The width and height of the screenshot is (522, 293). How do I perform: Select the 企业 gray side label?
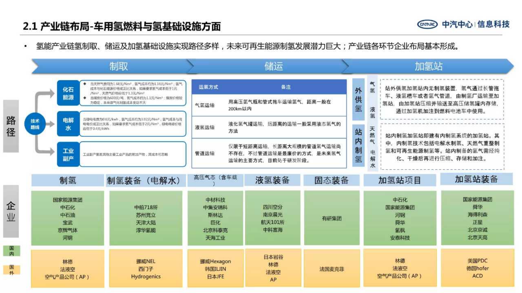pos(11,211)
